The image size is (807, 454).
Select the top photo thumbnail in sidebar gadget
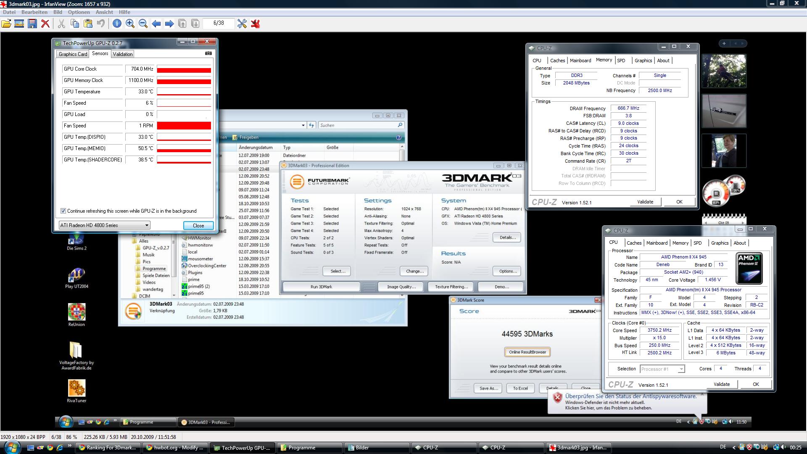[x=724, y=71]
